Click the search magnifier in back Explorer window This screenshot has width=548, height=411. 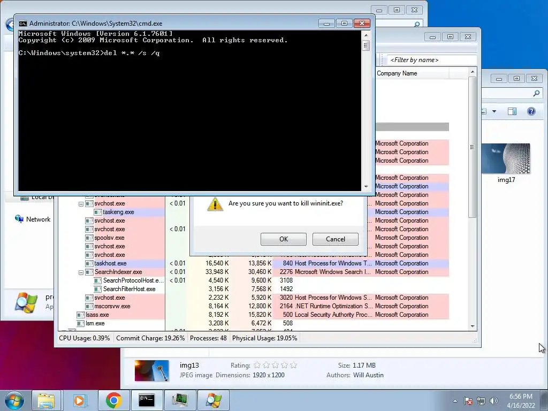click(416, 25)
